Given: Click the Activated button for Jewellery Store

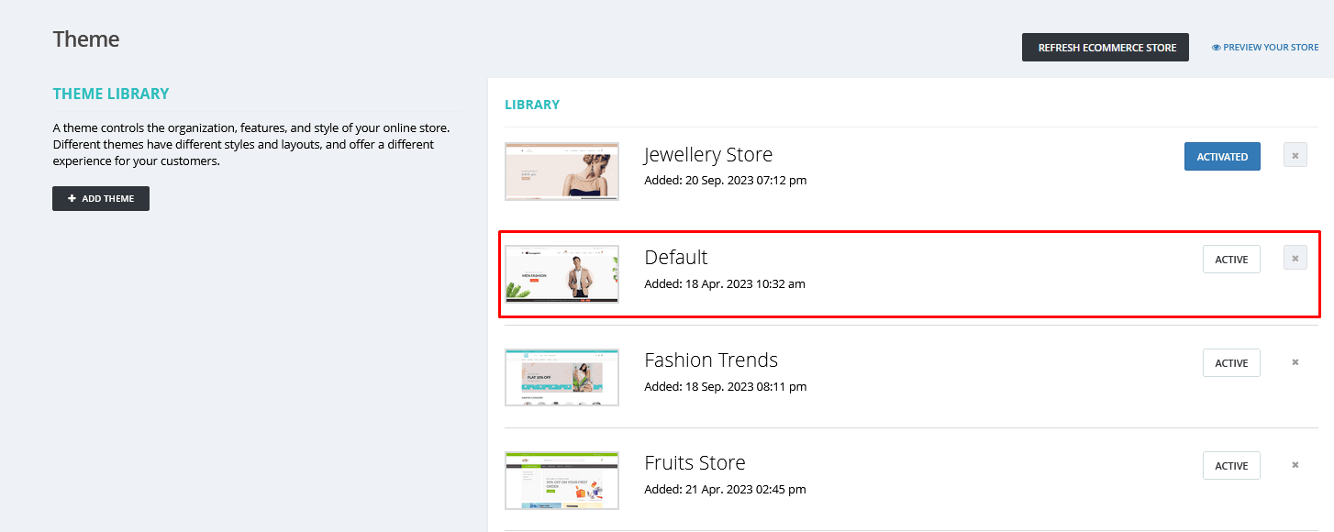Looking at the screenshot, I should coord(1221,157).
